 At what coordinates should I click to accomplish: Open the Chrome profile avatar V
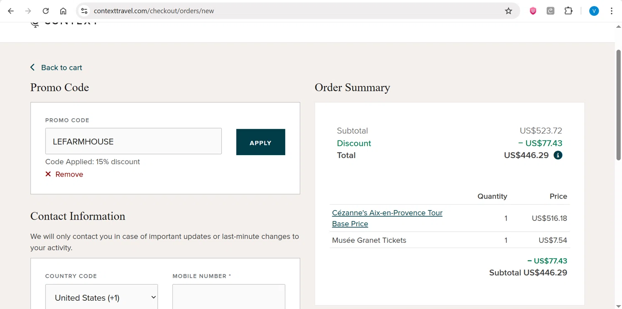coord(594,11)
